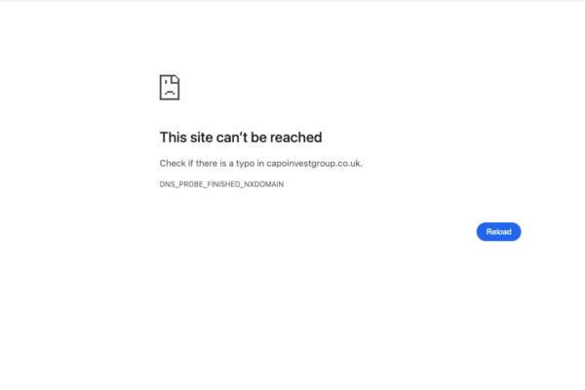Click the sad page error icon
The width and height of the screenshot is (585, 390).
[x=170, y=88]
